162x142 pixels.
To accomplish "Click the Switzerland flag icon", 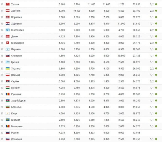I will pos(7,43).
